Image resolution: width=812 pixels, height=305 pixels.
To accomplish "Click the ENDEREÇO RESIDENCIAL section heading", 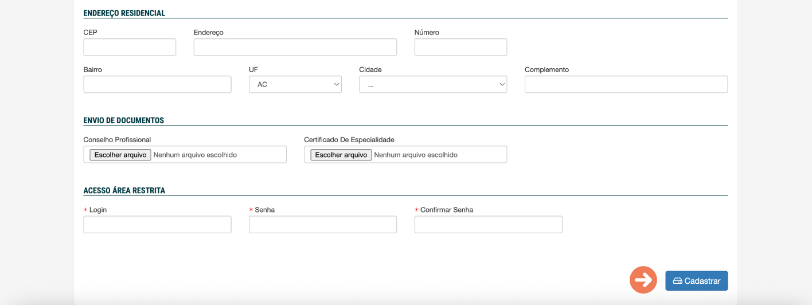I will click(x=124, y=13).
